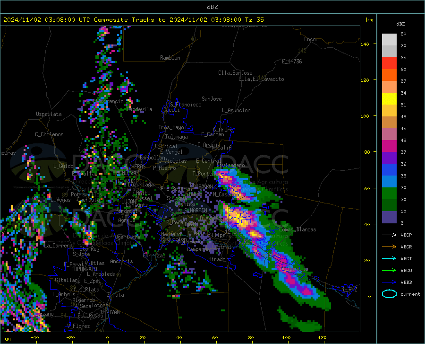
Task: Click the 'Ugarteche' map label
Action: tap(127, 237)
